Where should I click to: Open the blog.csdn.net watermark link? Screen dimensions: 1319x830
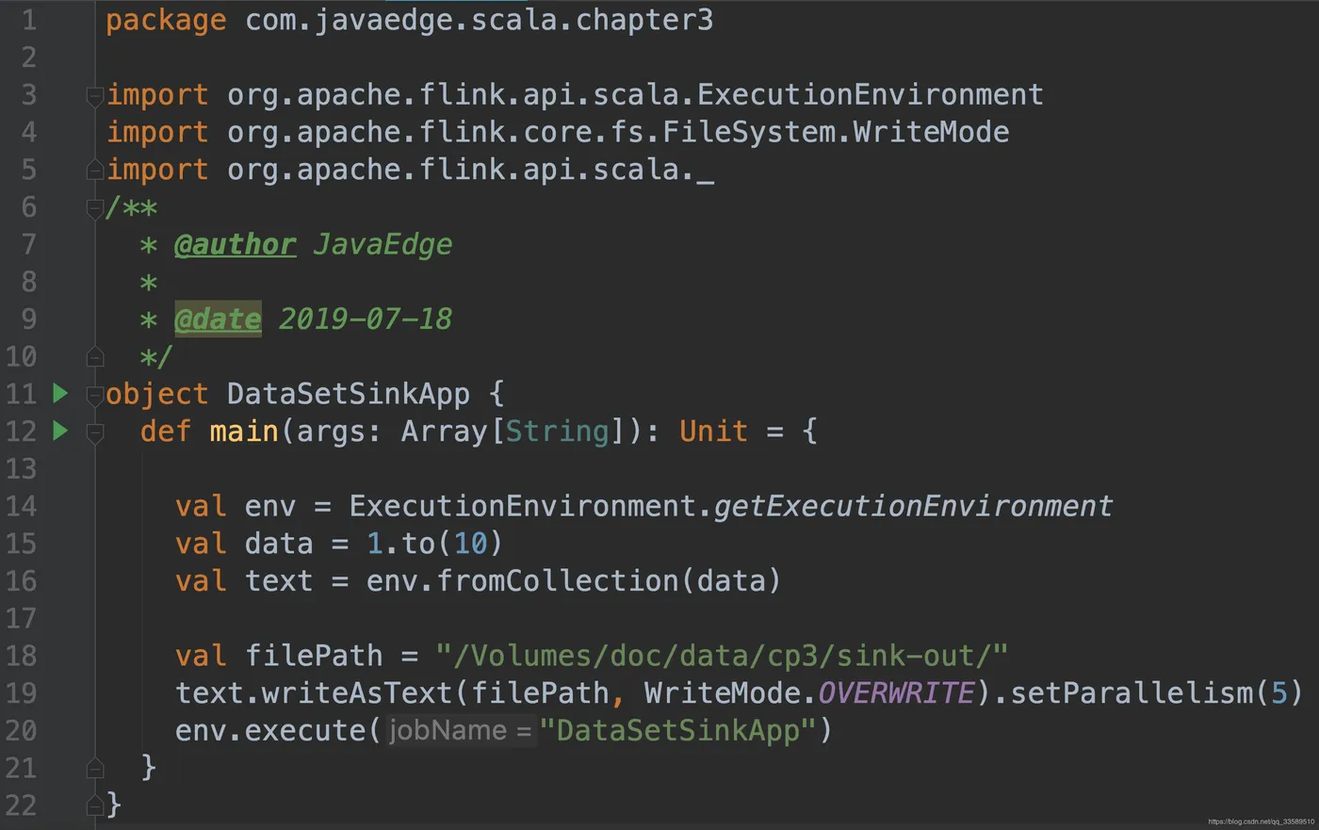pyautogui.click(x=1261, y=822)
